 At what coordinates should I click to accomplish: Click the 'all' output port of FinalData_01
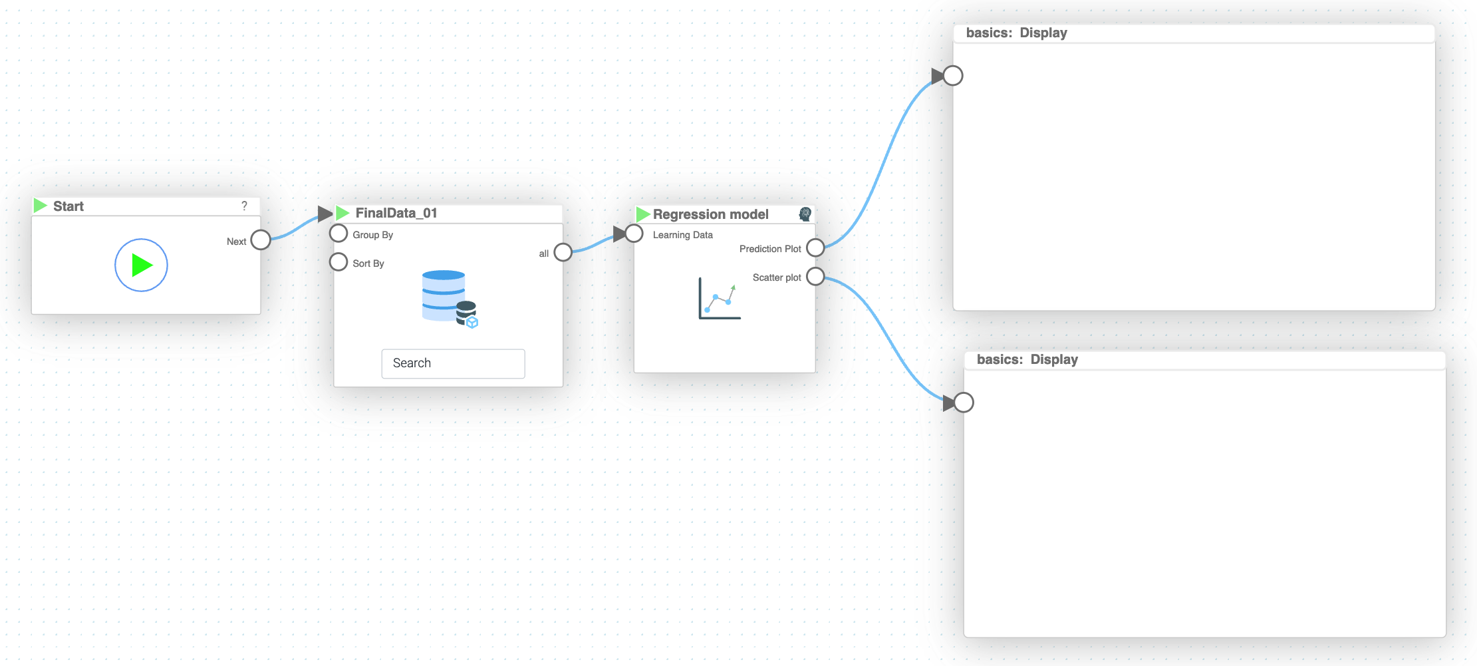(x=563, y=253)
